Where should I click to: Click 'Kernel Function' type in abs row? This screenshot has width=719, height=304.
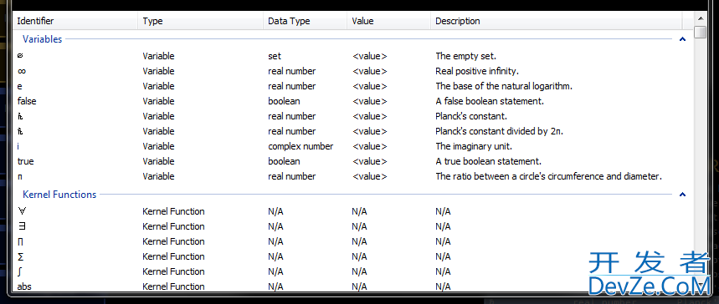[173, 287]
